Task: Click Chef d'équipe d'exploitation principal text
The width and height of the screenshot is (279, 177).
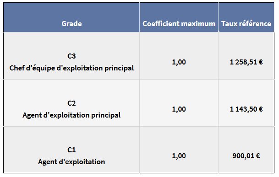Action: click(71, 68)
